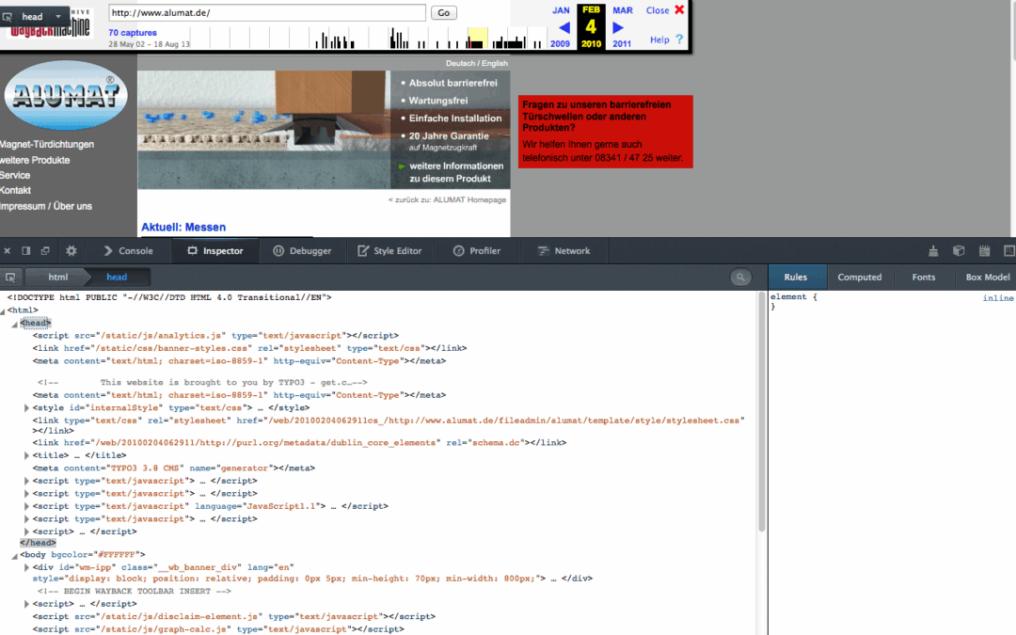The image size is (1016, 635).
Task: Go to previous capture with left arrow
Action: click(564, 28)
